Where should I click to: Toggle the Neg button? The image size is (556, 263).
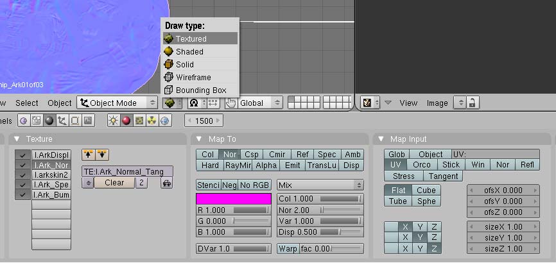pos(229,185)
